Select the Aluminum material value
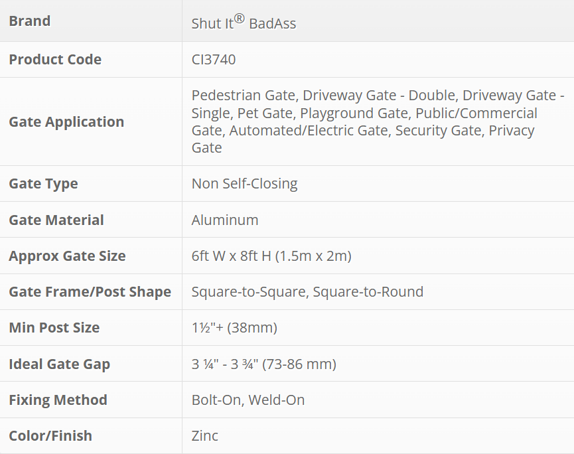Image resolution: width=574 pixels, height=454 pixels. point(225,220)
